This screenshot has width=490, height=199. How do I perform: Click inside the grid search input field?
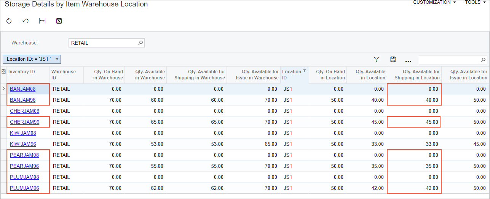[449, 60]
